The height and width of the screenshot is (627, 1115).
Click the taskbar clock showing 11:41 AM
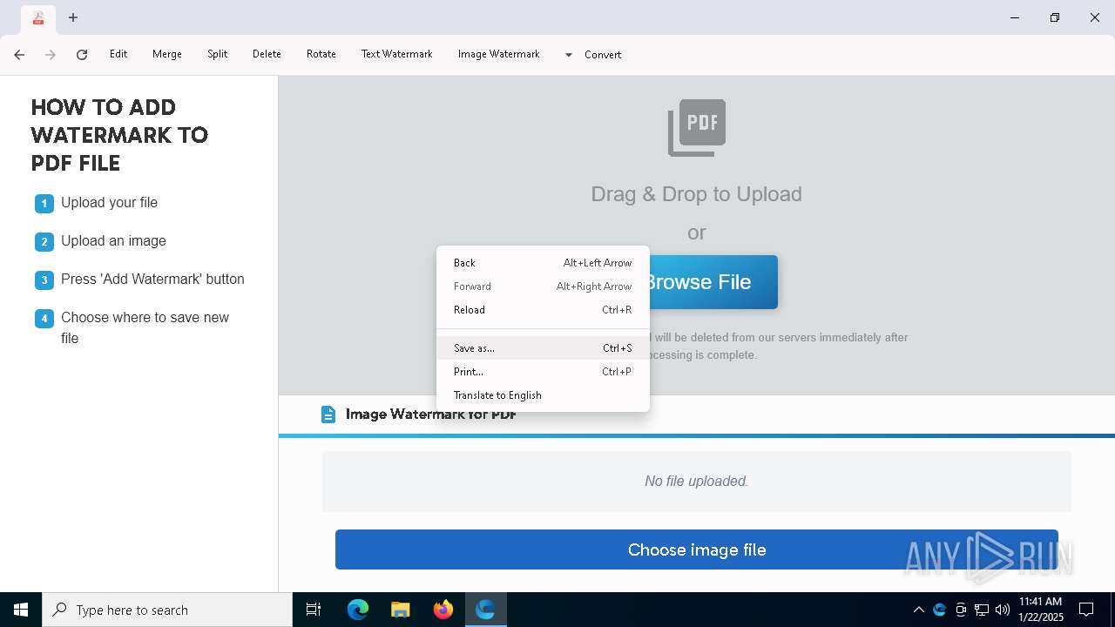[x=1041, y=610]
